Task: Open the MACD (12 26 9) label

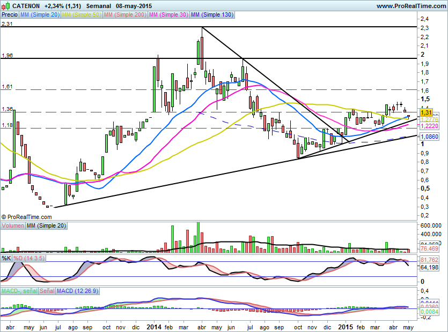Action: (77, 291)
